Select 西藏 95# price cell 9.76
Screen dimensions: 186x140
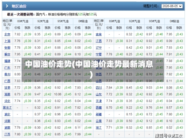click(x=149, y=108)
